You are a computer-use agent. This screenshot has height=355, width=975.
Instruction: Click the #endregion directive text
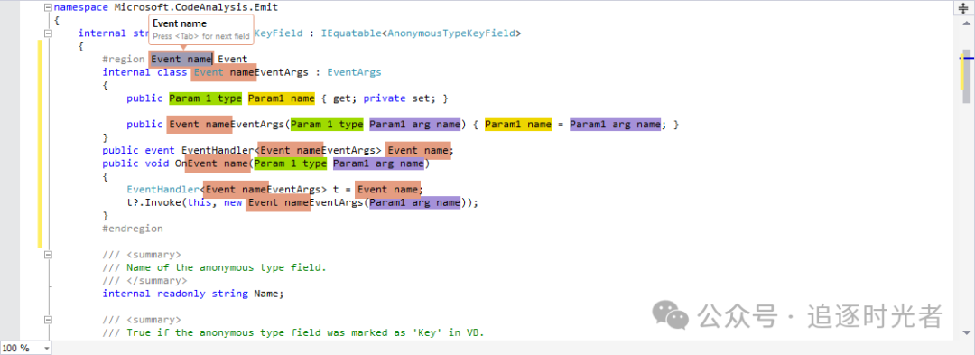pyautogui.click(x=133, y=229)
